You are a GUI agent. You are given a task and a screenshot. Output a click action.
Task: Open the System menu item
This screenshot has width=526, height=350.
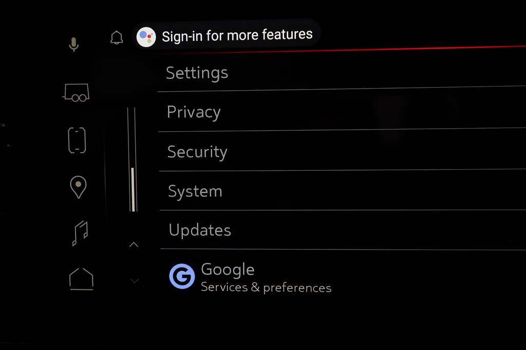[343, 191]
